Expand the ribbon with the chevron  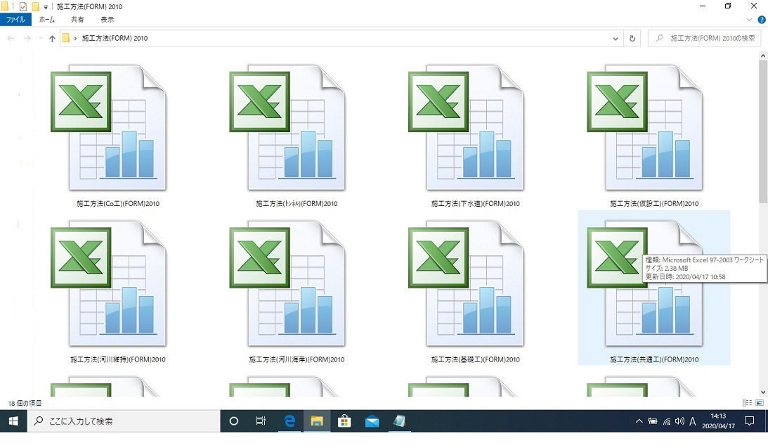tap(749, 20)
